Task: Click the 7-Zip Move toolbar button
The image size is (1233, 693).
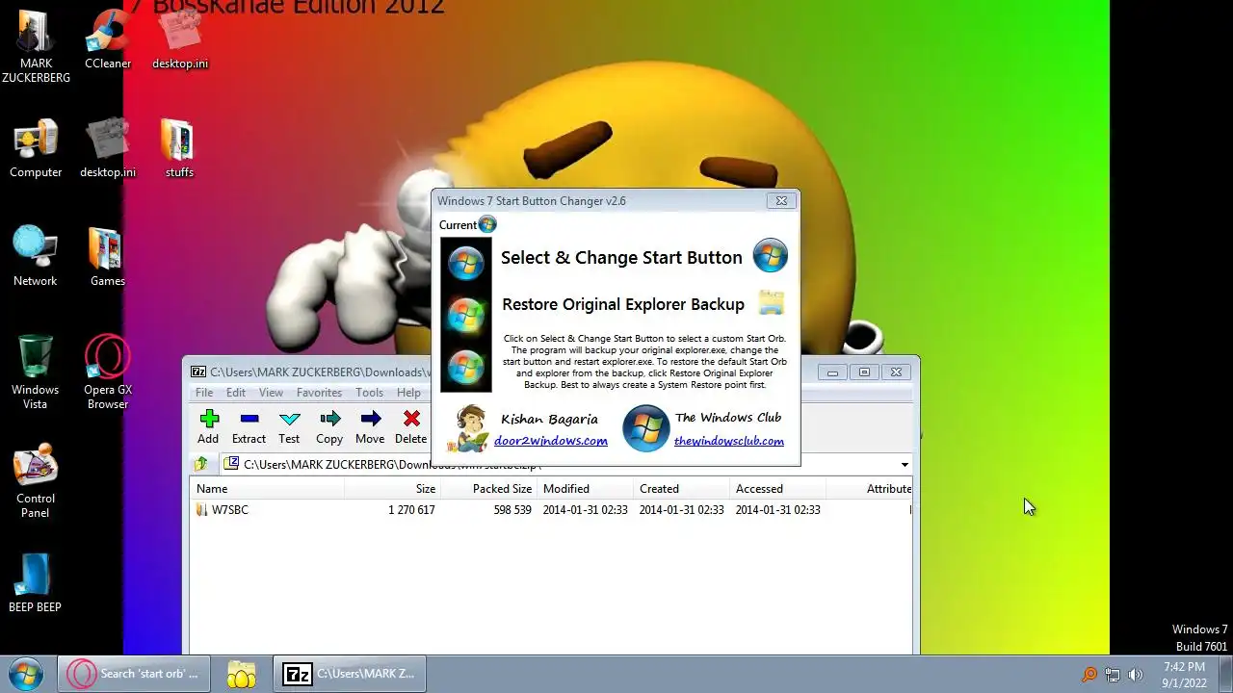Action: coord(370,427)
